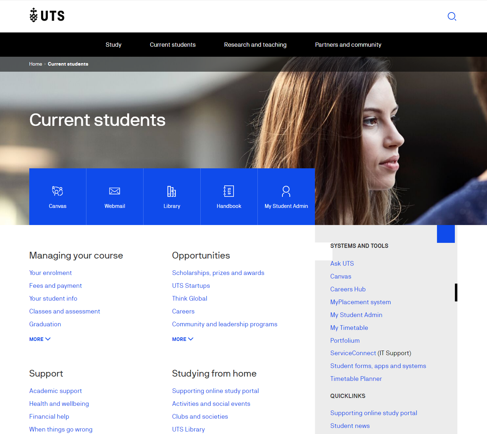This screenshot has width=487, height=434.
Task: Open Timetable Planner link
Action: pyautogui.click(x=356, y=379)
